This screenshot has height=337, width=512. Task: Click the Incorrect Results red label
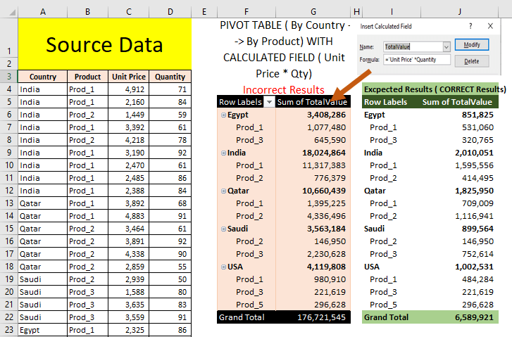click(283, 90)
